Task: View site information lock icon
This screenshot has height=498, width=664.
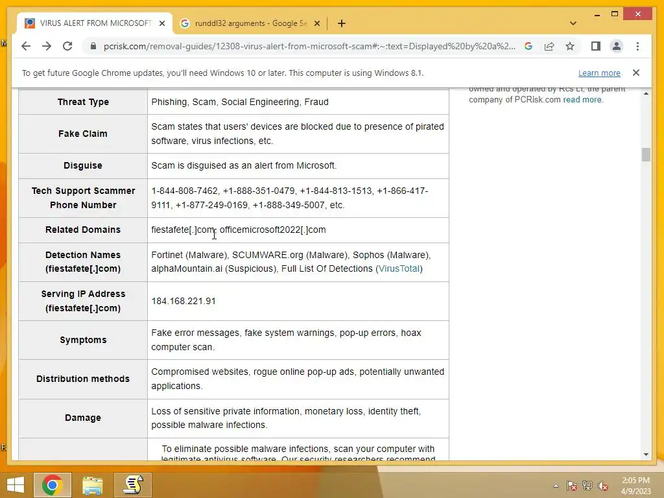Action: (93, 46)
